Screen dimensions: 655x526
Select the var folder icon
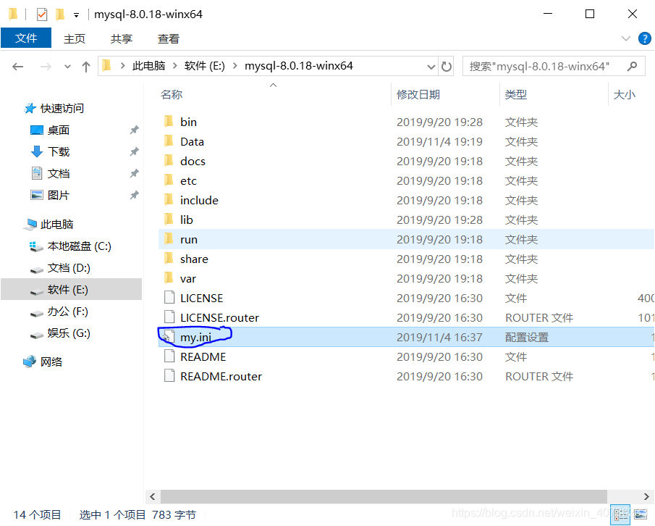[x=169, y=278]
